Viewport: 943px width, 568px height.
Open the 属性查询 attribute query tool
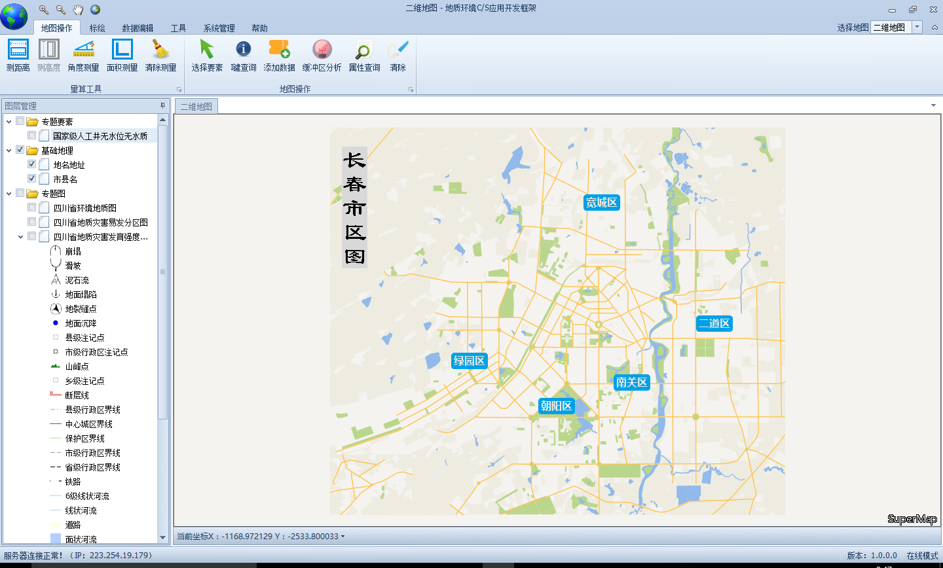pyautogui.click(x=364, y=56)
